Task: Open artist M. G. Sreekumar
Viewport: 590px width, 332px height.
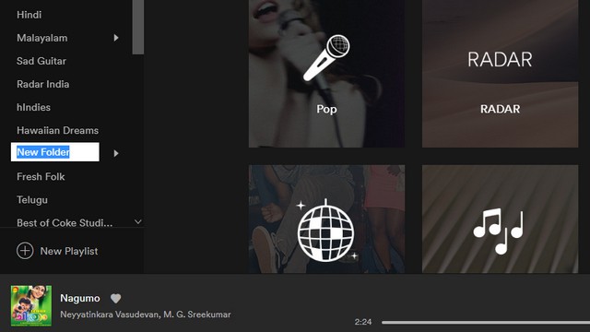Action: (x=196, y=314)
